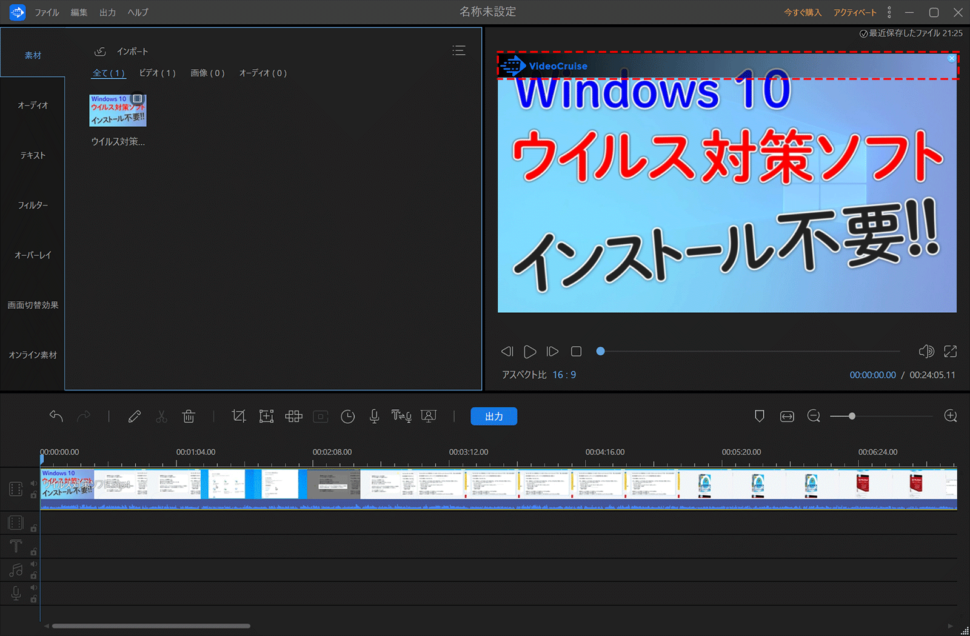Switch to the 素材 sidebar tab

(x=33, y=55)
